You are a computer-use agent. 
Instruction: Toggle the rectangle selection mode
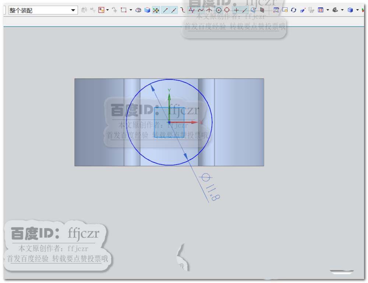click(x=124, y=10)
